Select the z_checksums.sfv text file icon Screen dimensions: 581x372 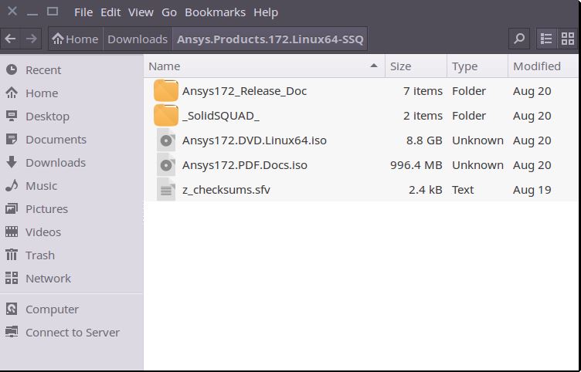click(x=166, y=190)
